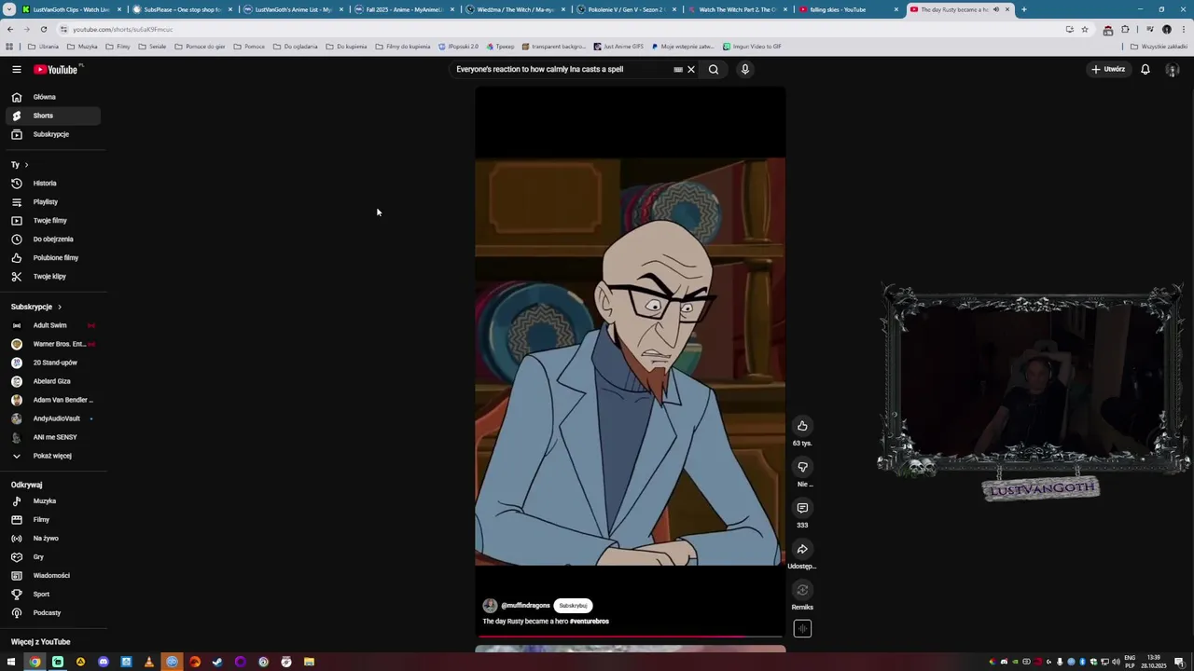1194x671 pixels.
Task: Browse Na żywo live streams
Action: 52,539
